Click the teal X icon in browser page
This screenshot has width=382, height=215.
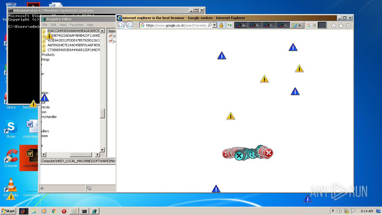point(239,156)
